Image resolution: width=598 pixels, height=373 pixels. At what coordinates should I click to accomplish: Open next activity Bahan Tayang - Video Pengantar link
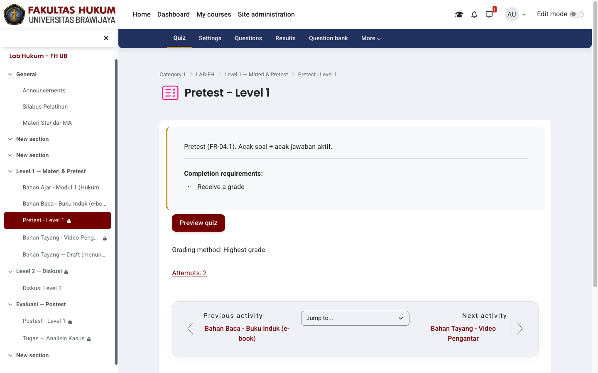[x=463, y=334]
